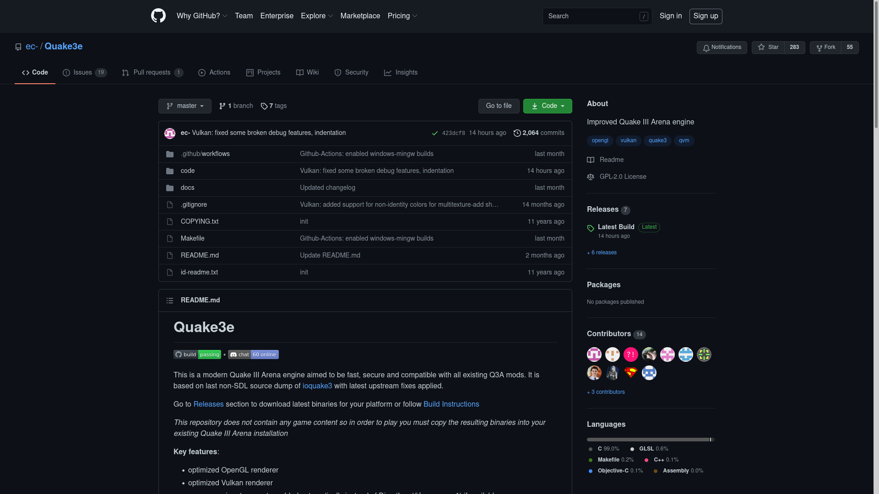
Task: Click the green build status checkmark
Action: tap(435, 133)
